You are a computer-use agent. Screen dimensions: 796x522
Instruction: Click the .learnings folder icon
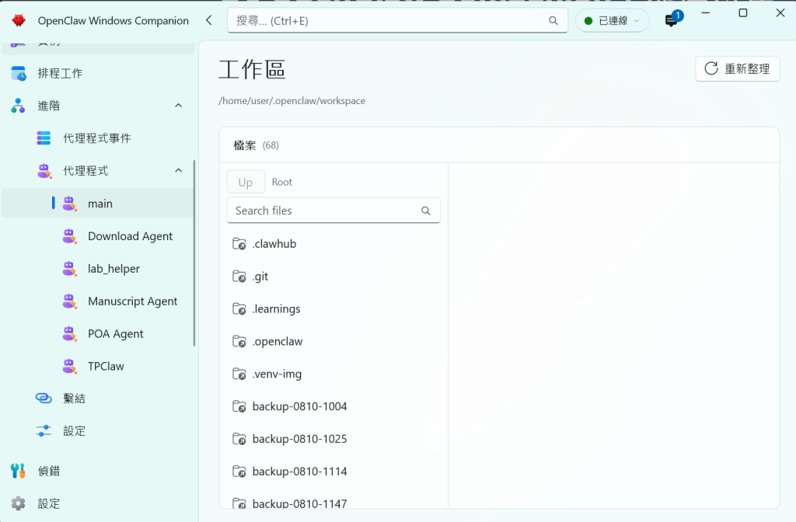coord(239,309)
